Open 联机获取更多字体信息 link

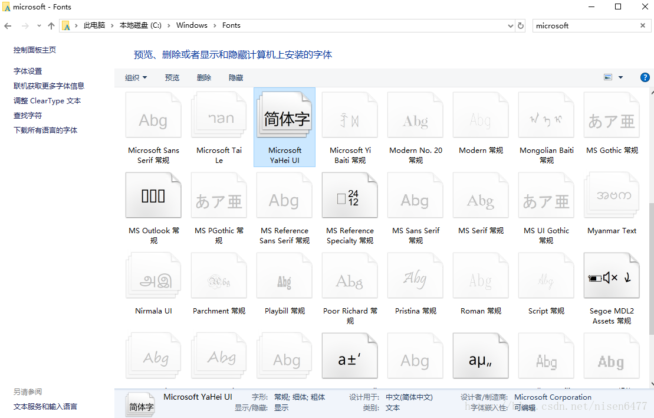click(x=49, y=86)
